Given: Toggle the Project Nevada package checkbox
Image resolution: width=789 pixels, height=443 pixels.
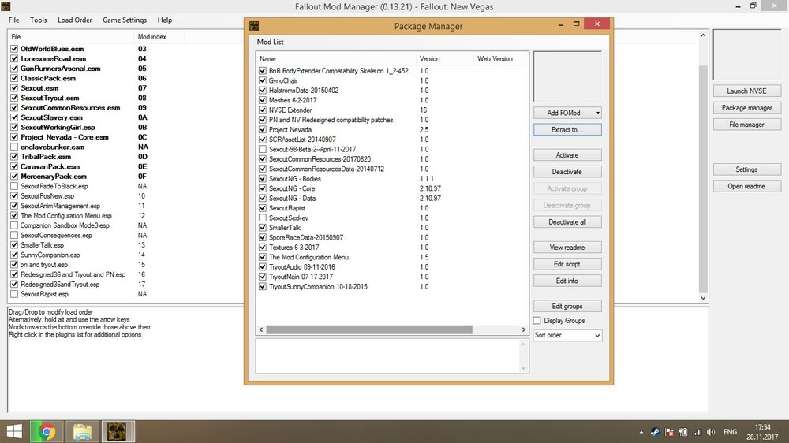Looking at the screenshot, I should (263, 129).
